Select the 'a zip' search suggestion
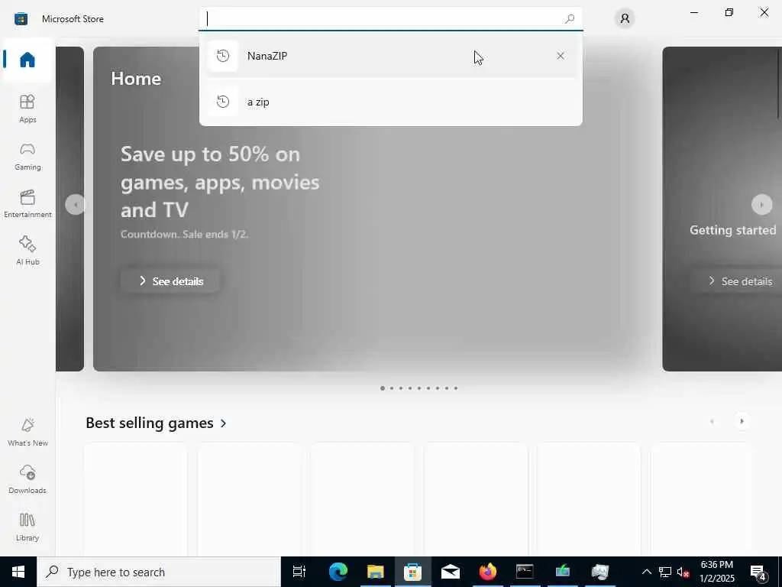The width and height of the screenshot is (782, 587). [x=390, y=102]
